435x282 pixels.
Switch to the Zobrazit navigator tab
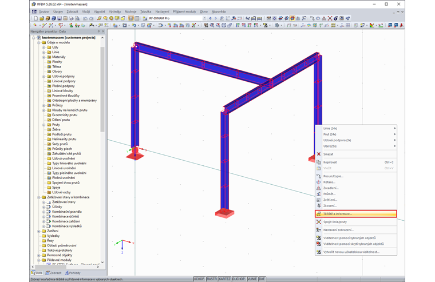[53, 273]
